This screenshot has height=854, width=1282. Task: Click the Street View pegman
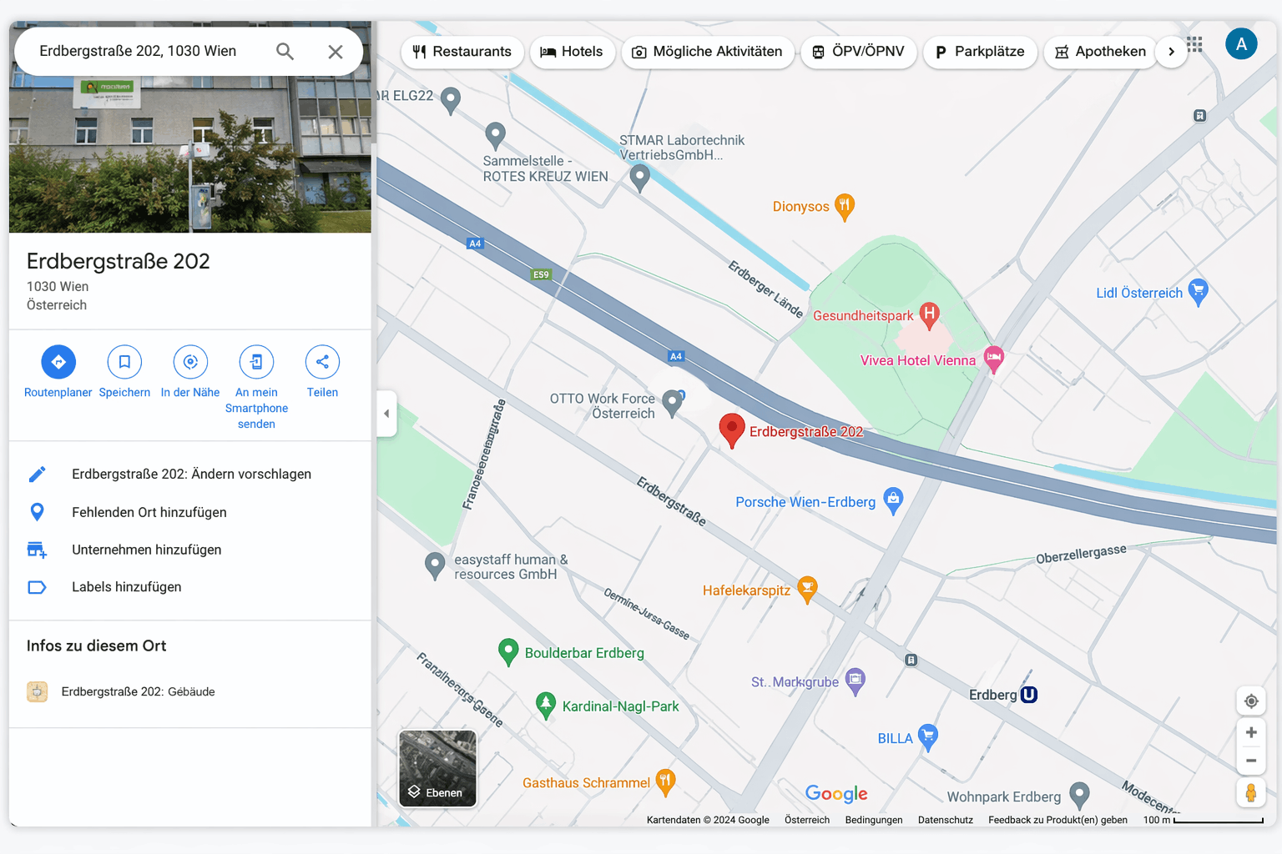[x=1251, y=792]
